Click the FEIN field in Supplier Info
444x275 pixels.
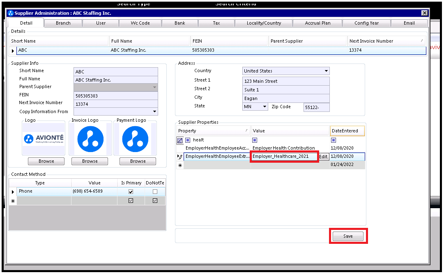116,96
